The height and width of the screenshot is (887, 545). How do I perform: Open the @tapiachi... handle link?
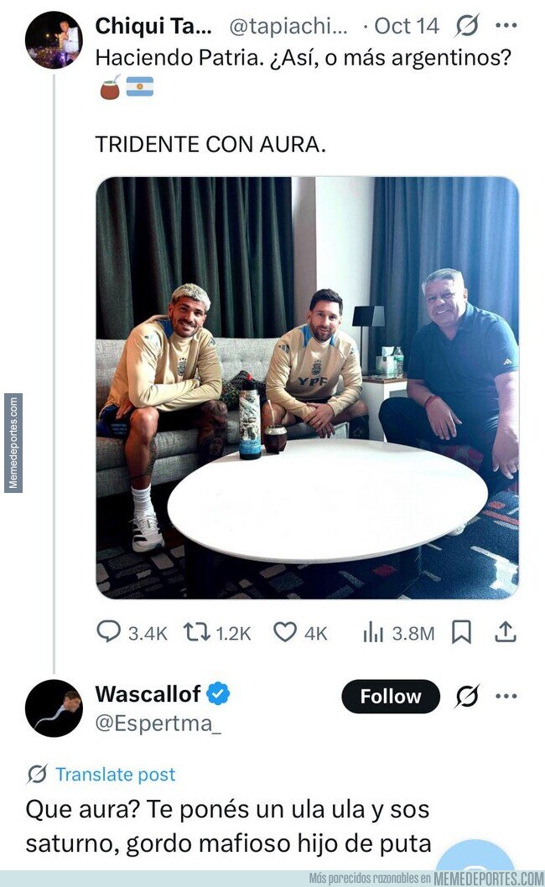pyautogui.click(x=288, y=26)
